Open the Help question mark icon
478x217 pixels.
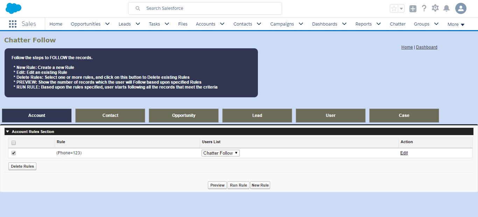(x=424, y=8)
